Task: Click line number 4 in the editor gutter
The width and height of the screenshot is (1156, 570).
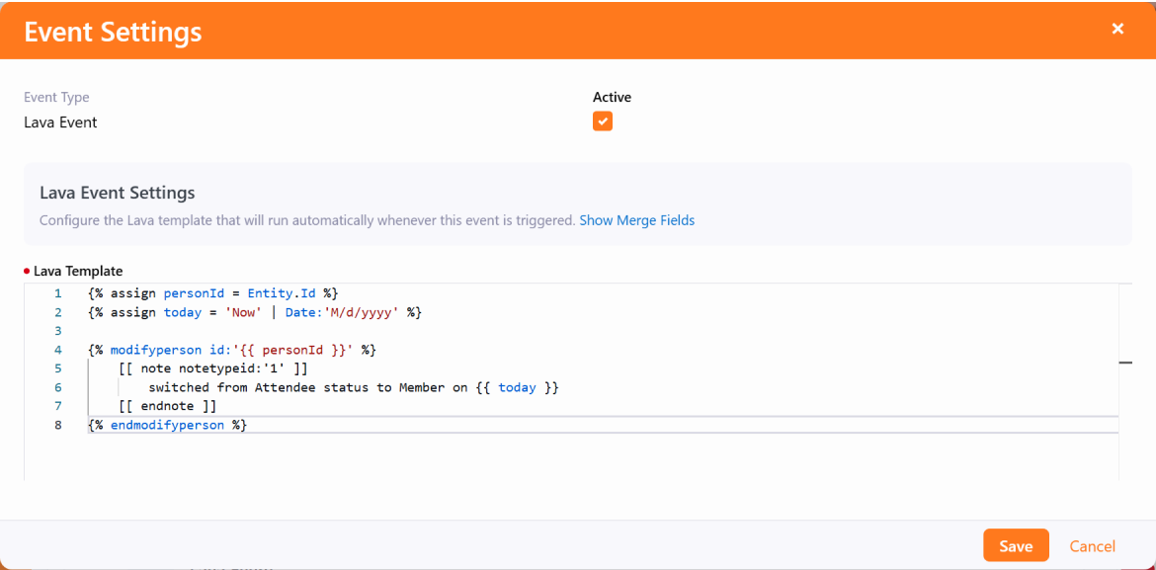Action: [58, 350]
